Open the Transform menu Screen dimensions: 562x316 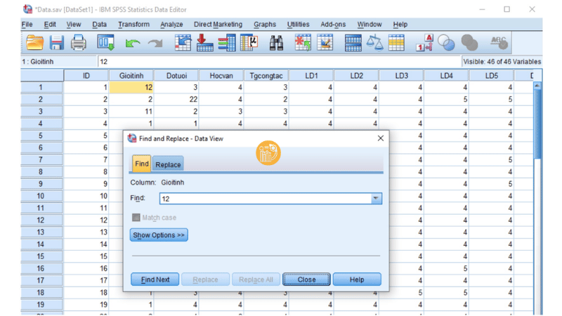[x=133, y=25]
